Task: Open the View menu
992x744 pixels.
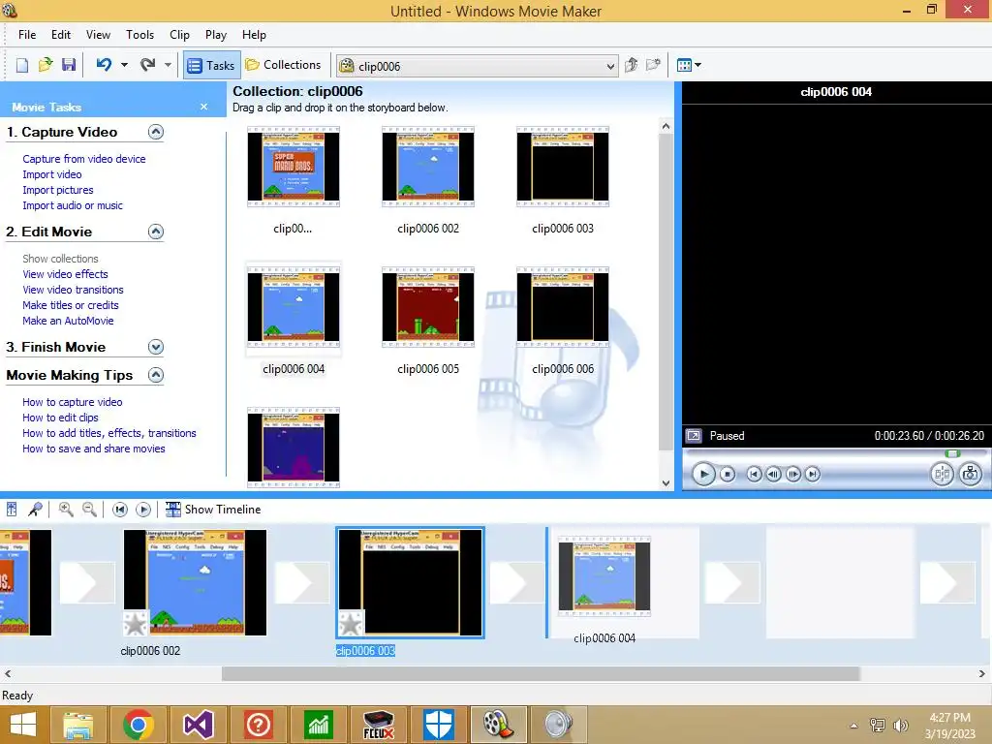Action: pyautogui.click(x=98, y=35)
